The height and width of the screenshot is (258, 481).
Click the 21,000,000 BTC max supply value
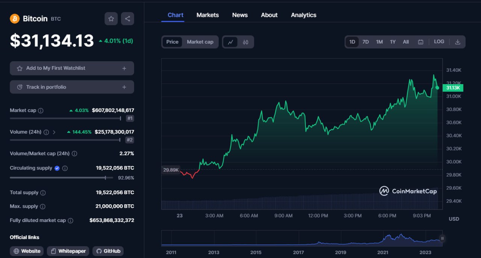[115, 207]
